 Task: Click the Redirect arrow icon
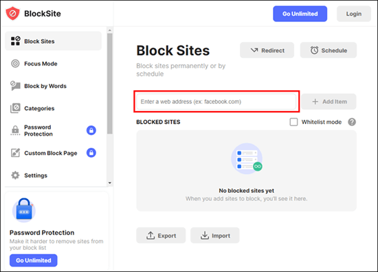254,50
